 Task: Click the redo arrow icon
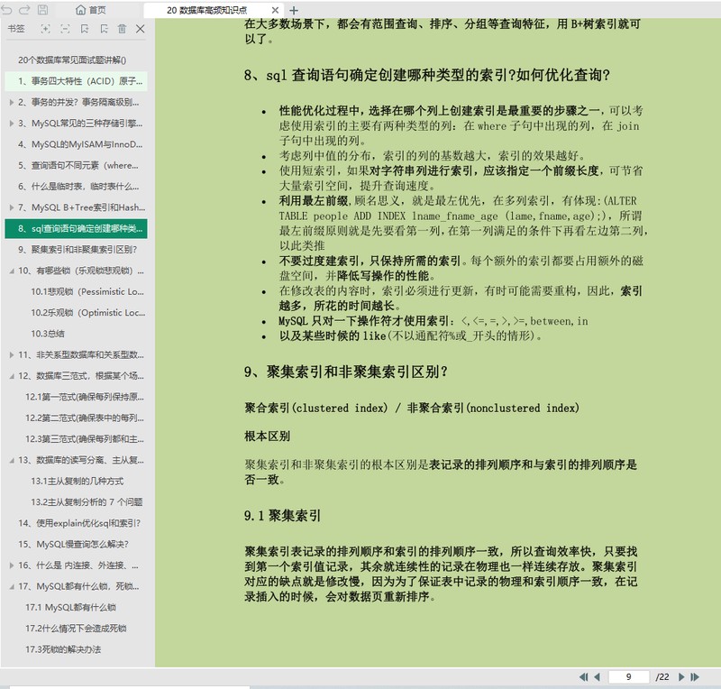24,10
